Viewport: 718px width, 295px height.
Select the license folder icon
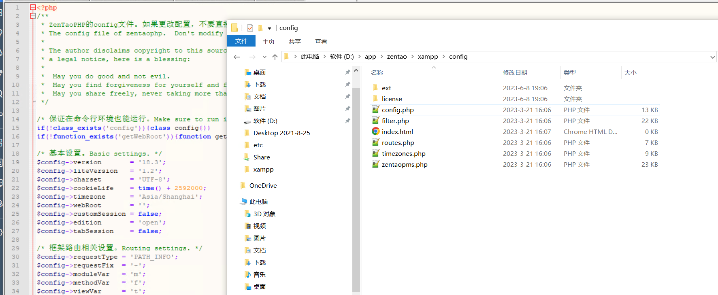pos(375,99)
